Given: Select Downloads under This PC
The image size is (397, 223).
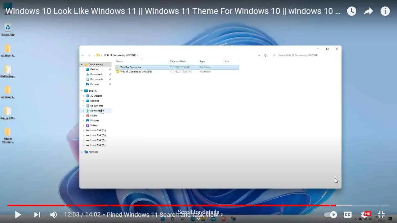Looking at the screenshot, I should click(x=96, y=111).
